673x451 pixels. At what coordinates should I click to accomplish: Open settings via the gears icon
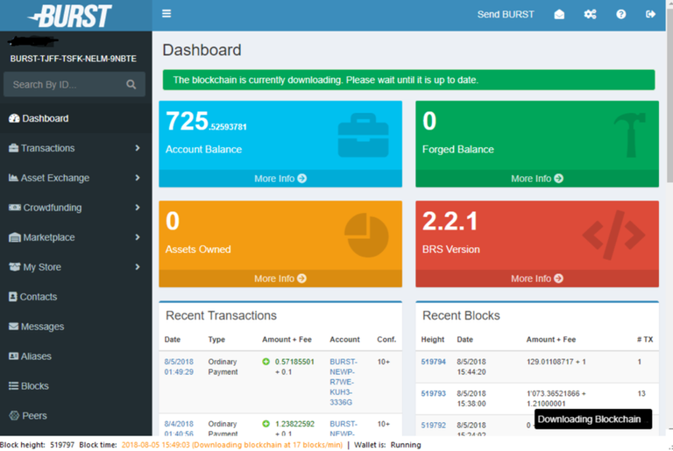point(590,14)
